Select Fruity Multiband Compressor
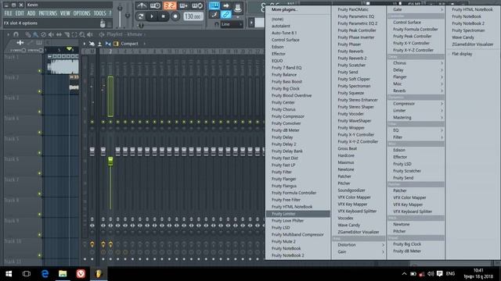Viewport: 501px width, 281px height. [297, 234]
